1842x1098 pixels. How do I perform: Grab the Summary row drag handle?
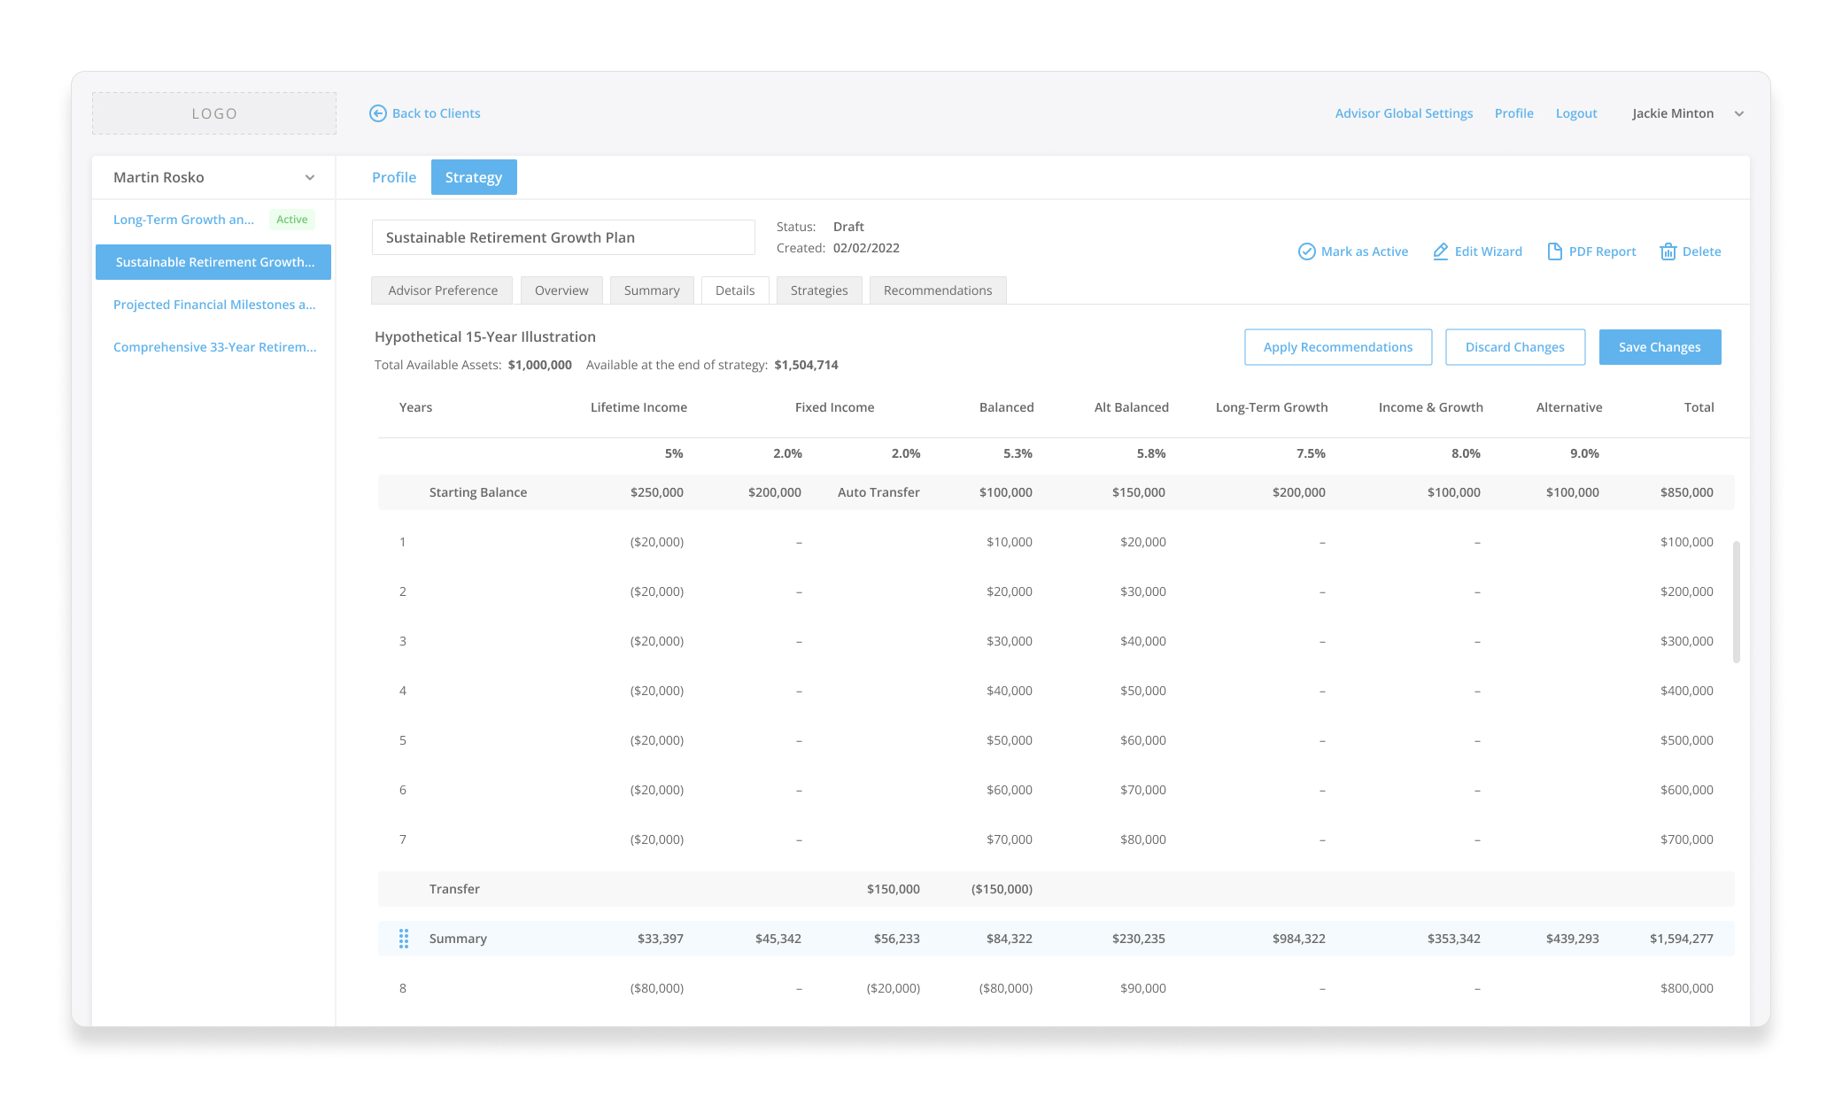(x=404, y=939)
